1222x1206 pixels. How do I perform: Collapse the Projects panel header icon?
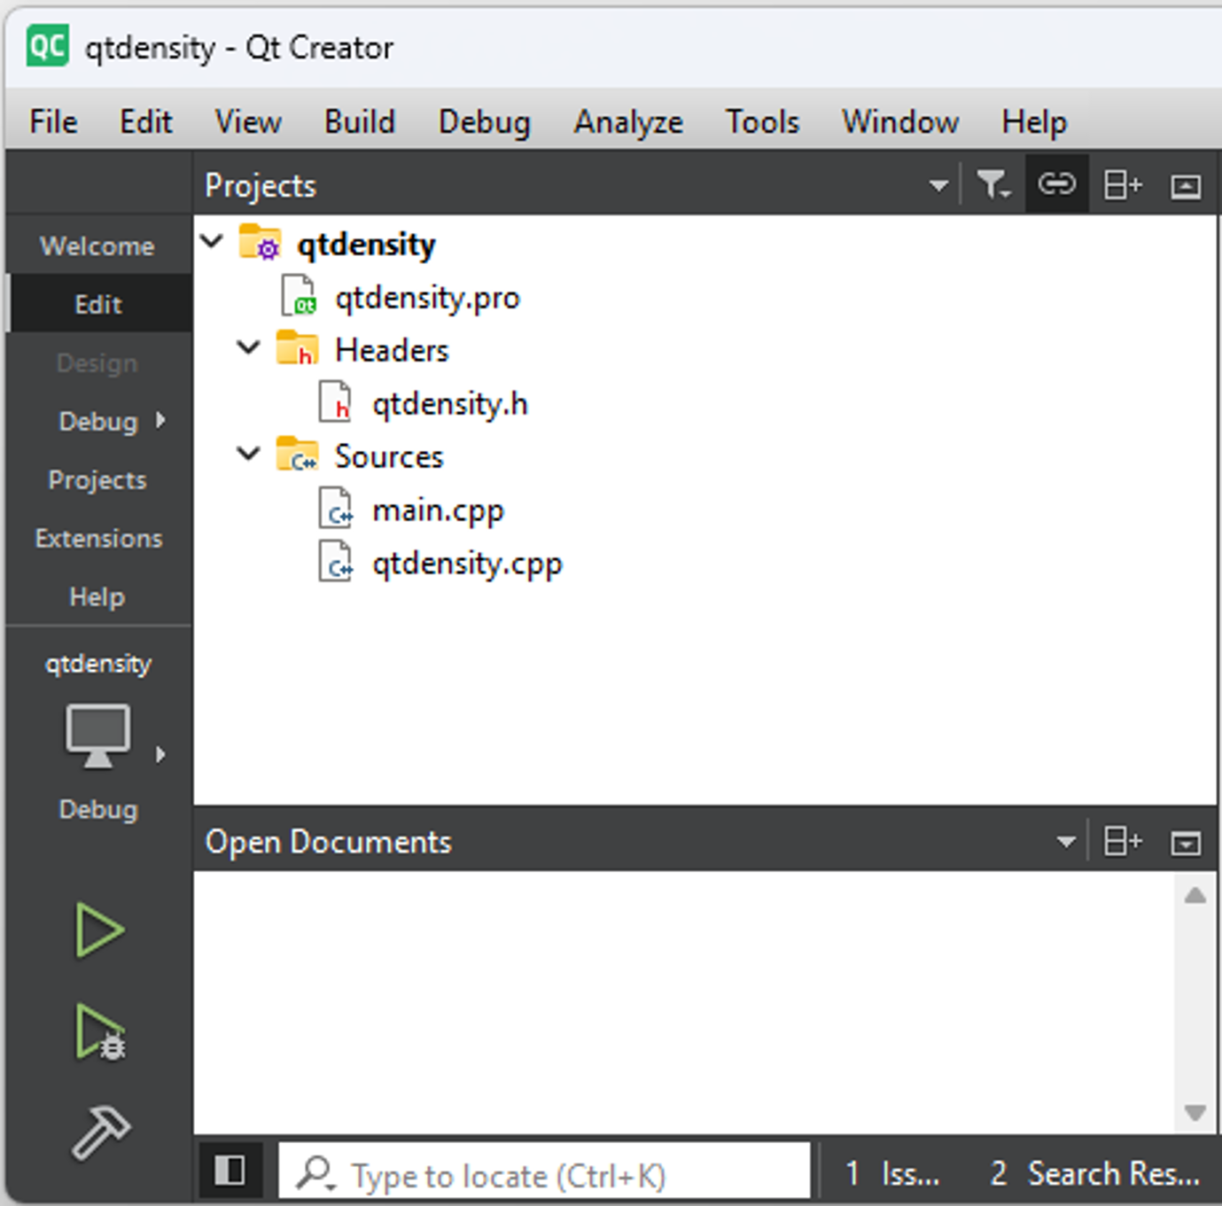[1185, 185]
